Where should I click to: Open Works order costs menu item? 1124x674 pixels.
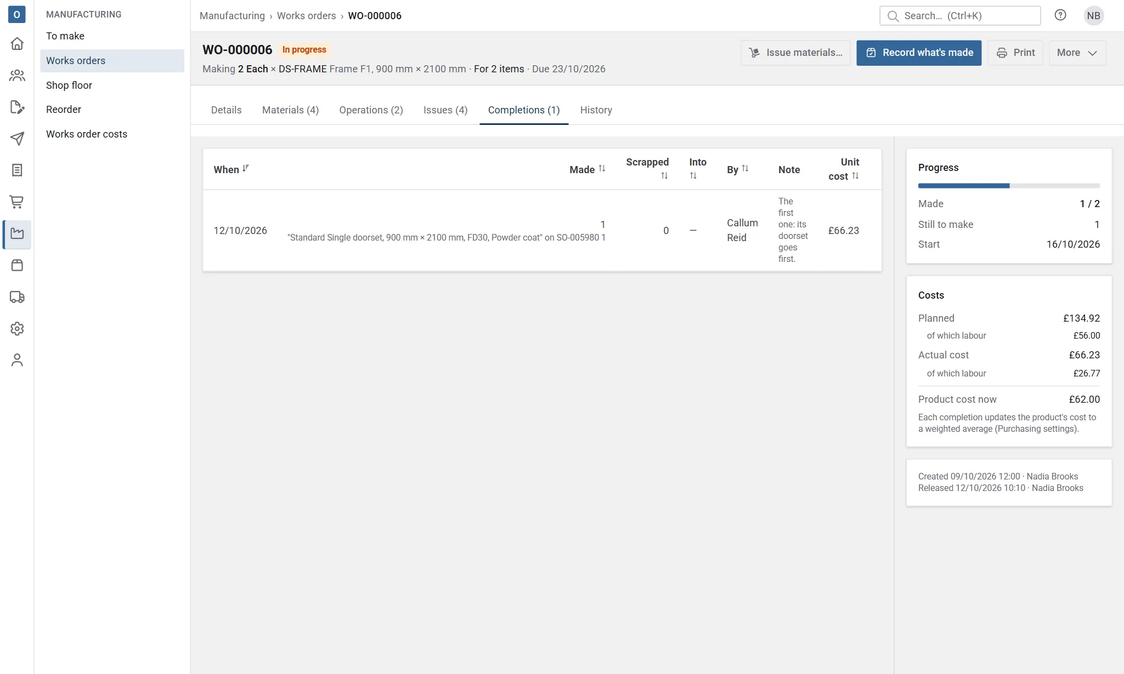click(112, 134)
